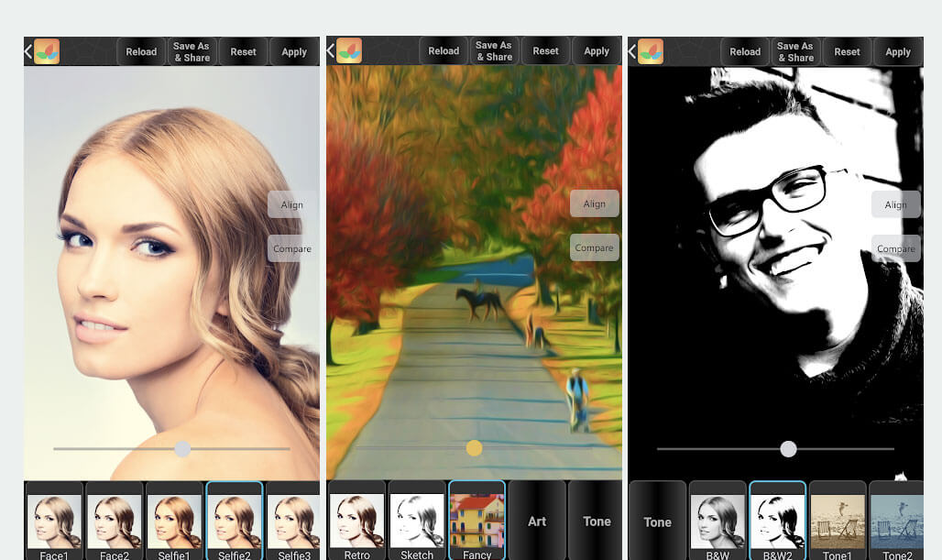This screenshot has width=942, height=560.
Task: Select the Face1 filter thumbnail
Action: click(x=54, y=522)
